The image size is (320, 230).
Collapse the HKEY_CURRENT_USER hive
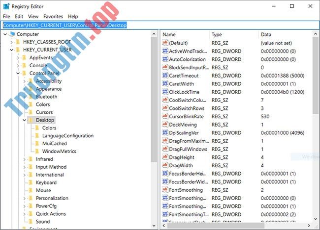[x=12, y=50]
